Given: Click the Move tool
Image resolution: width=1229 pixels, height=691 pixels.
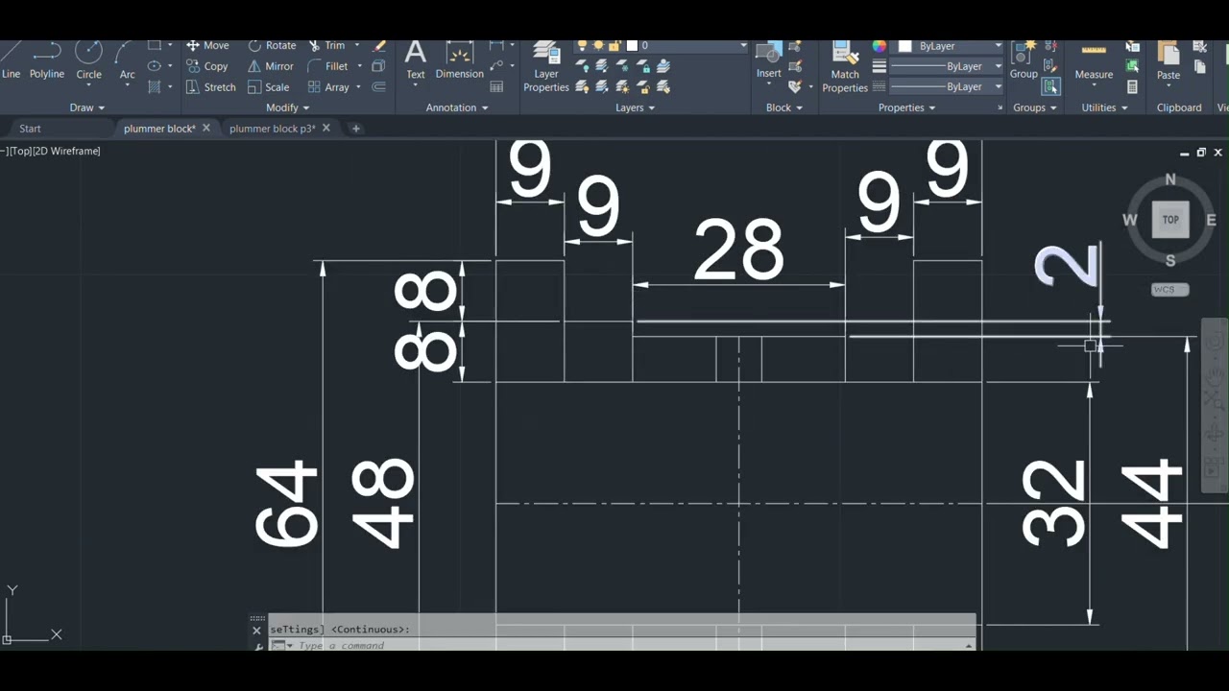Looking at the screenshot, I should pos(207,45).
